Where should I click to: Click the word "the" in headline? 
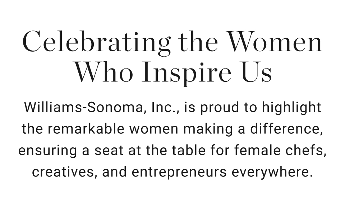click(198, 42)
